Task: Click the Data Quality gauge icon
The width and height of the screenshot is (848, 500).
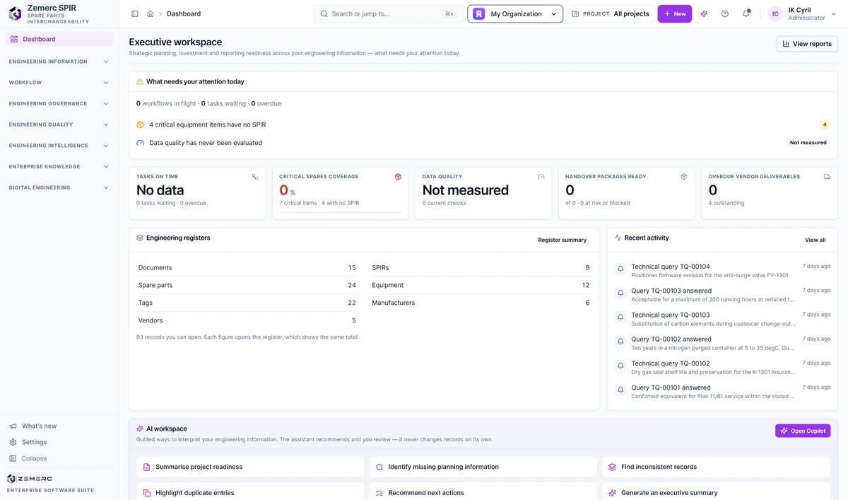Action: point(541,177)
